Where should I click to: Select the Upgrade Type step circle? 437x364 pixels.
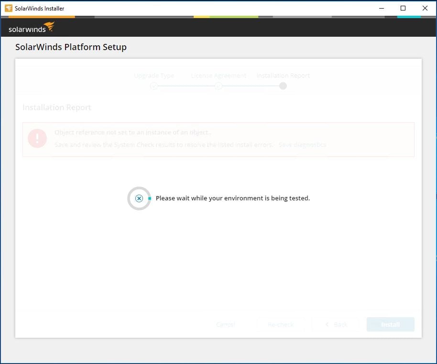tap(154, 86)
